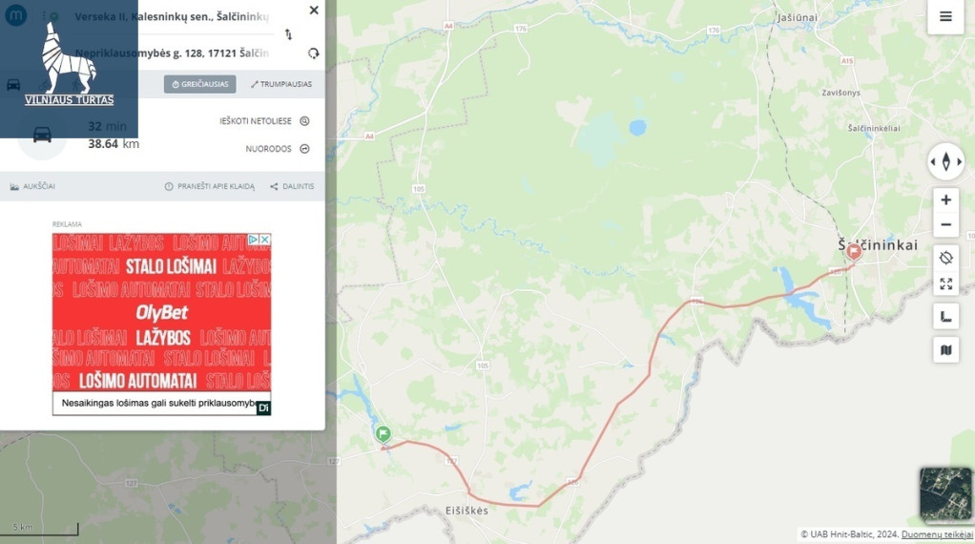Select the GREIČIAUSIAS route tab

coord(199,84)
